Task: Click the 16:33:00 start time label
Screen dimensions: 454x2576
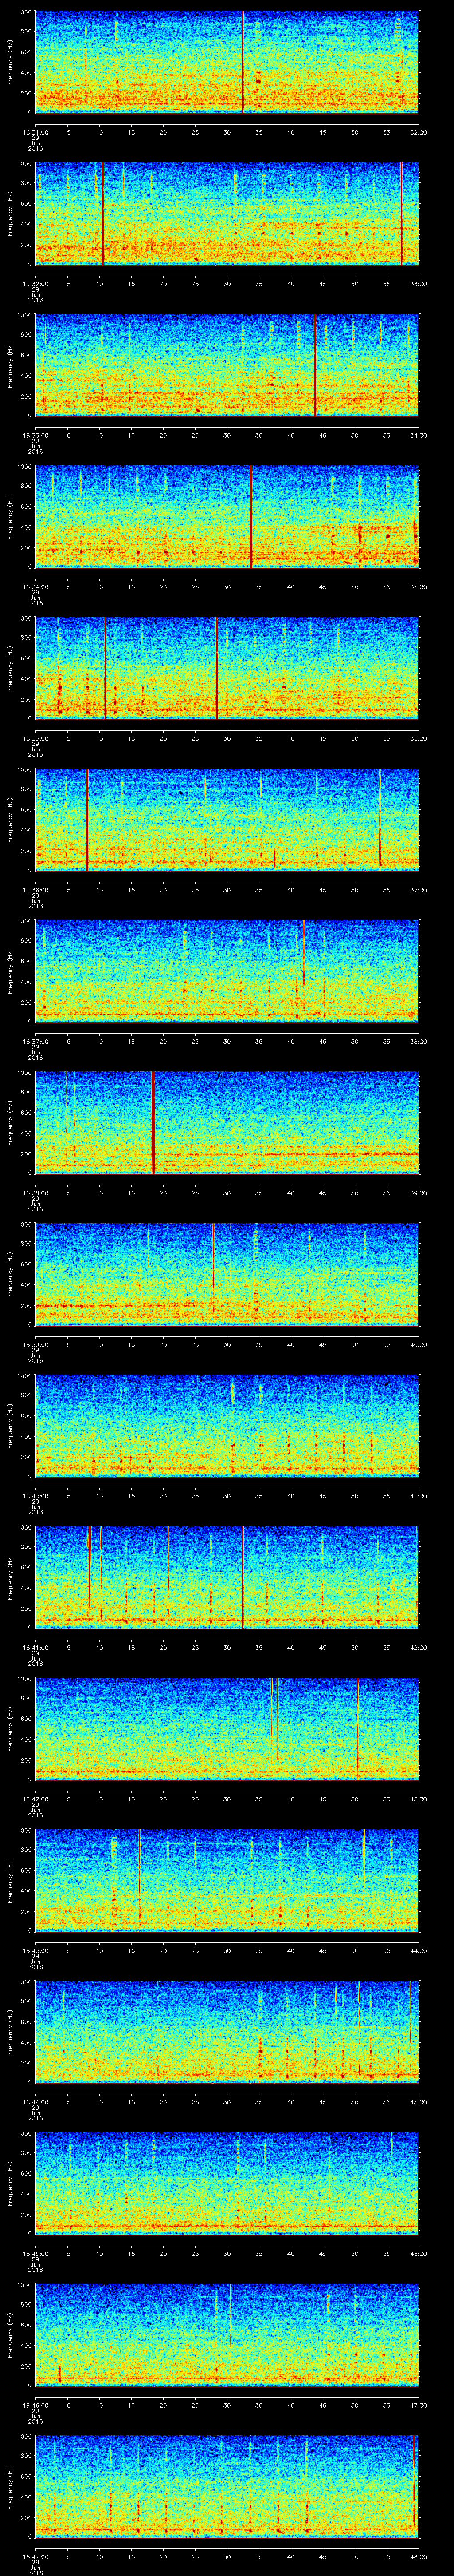Action: (x=35, y=435)
